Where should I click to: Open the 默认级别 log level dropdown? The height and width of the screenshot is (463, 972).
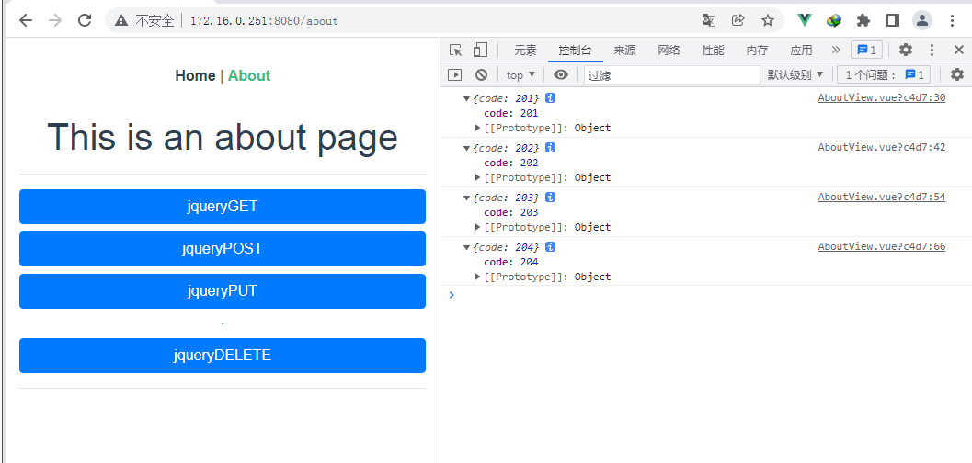[x=795, y=75]
